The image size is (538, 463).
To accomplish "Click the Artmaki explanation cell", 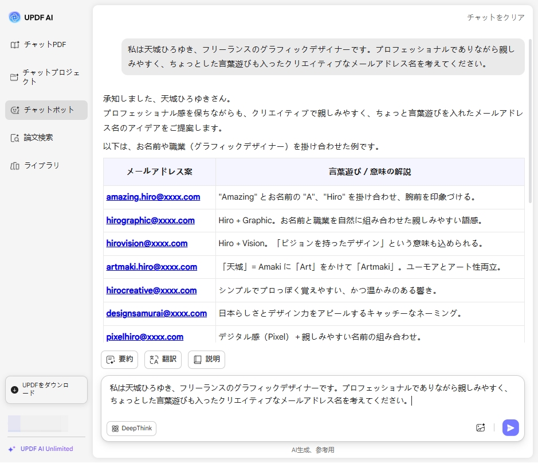I will tap(370, 267).
